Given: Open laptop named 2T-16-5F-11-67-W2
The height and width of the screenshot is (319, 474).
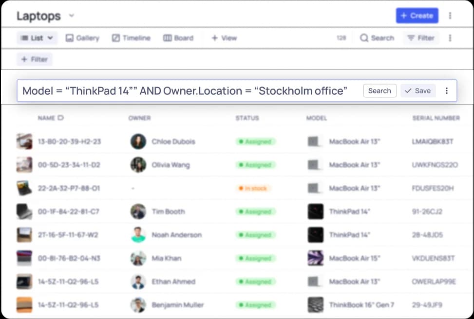Looking at the screenshot, I should tap(68, 235).
